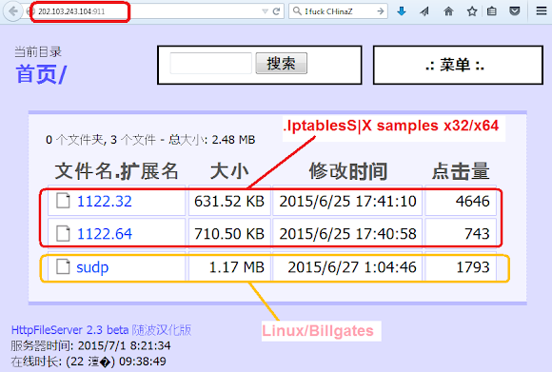Select the date 2015/6/25 17:41:10
Image resolution: width=552 pixels, height=372 pixels.
coord(347,202)
